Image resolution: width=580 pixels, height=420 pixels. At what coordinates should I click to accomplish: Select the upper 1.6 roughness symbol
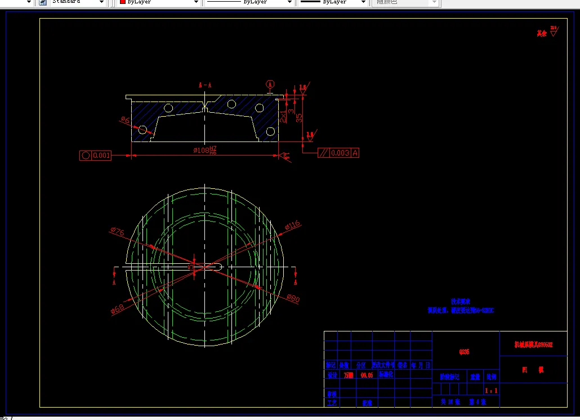(304, 88)
